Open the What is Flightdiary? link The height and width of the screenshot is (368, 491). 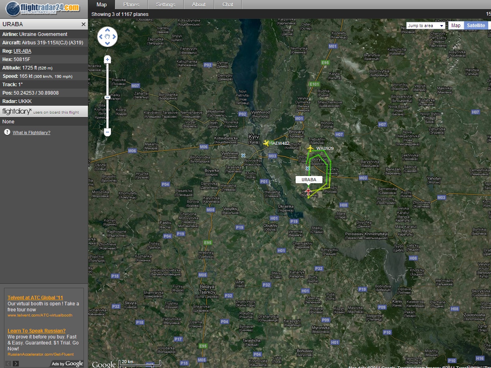32,133
